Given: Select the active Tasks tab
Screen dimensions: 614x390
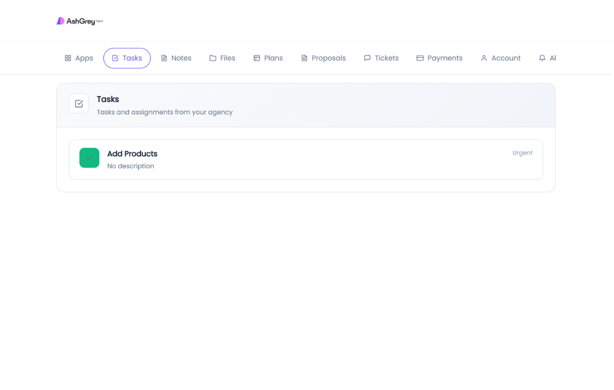Looking at the screenshot, I should (127, 58).
